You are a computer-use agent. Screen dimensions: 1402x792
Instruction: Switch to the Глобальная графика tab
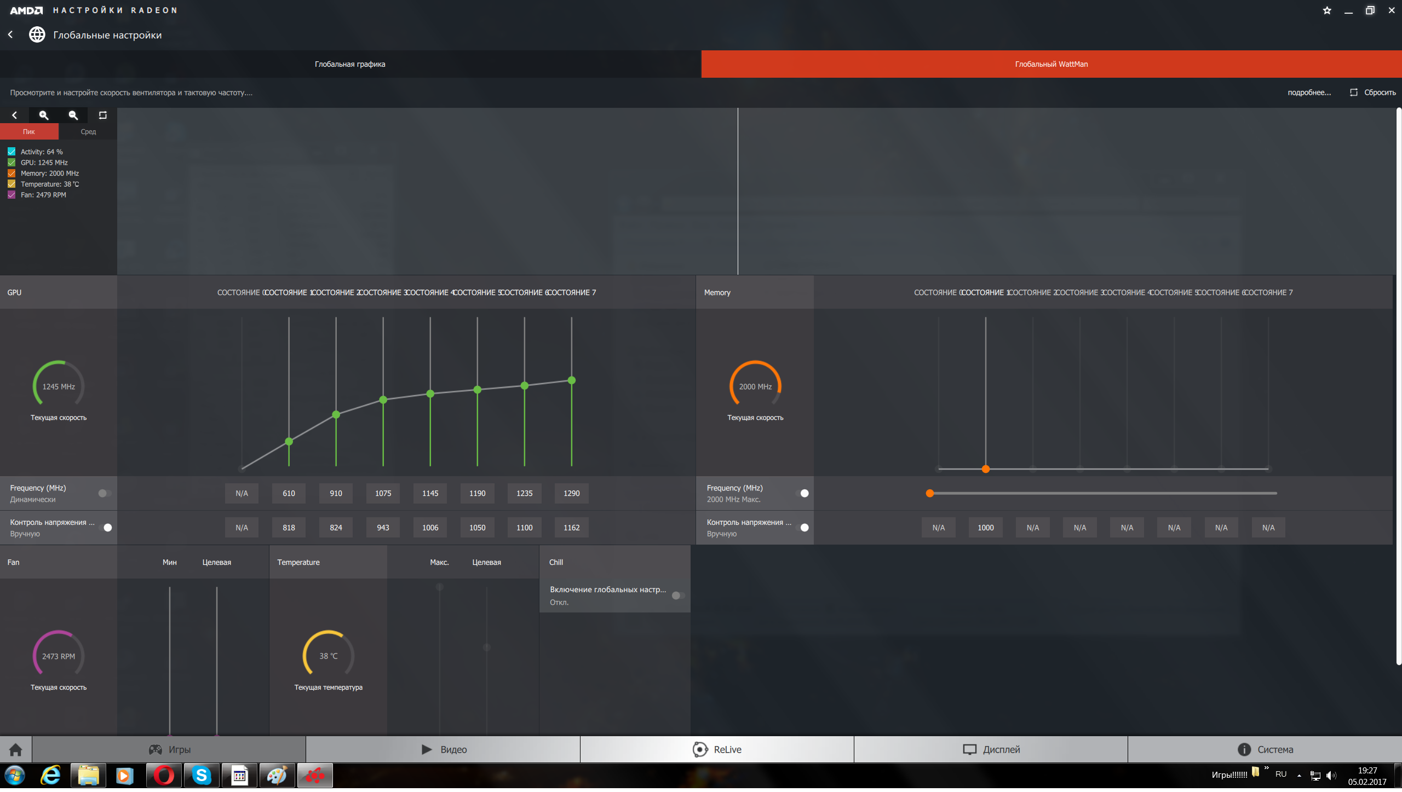350,64
